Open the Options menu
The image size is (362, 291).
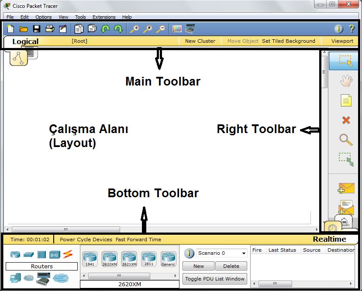[44, 17]
